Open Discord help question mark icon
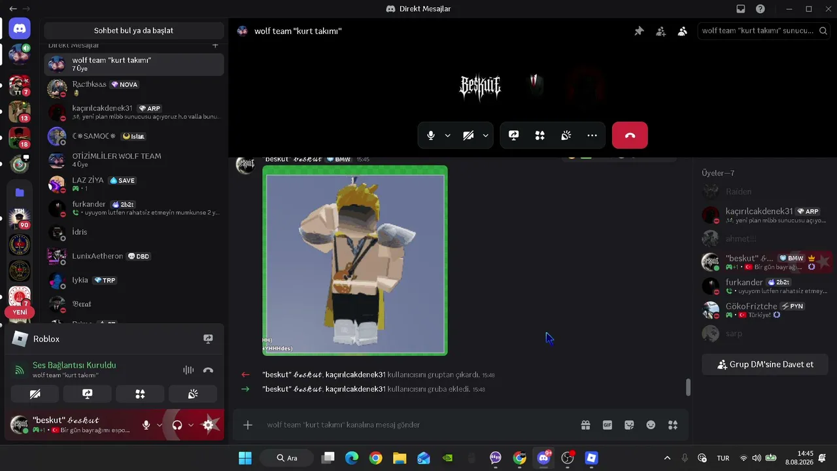Image resolution: width=837 pixels, height=471 pixels. [760, 9]
